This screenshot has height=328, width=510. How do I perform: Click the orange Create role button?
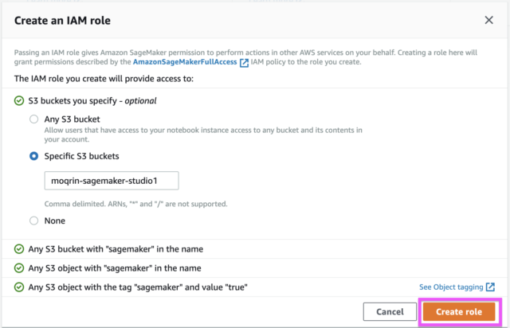pyautogui.click(x=459, y=312)
